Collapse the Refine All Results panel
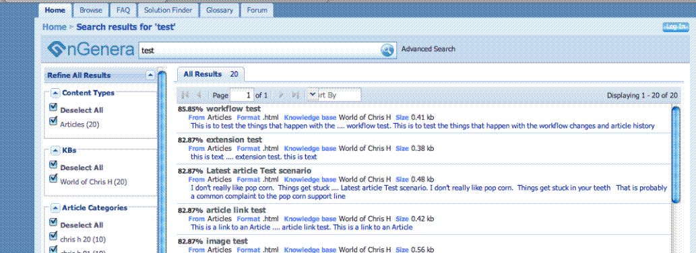This screenshot has height=253, width=696. 150,75
